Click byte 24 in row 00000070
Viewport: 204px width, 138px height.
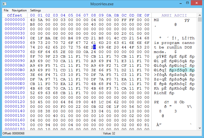coord(93,52)
